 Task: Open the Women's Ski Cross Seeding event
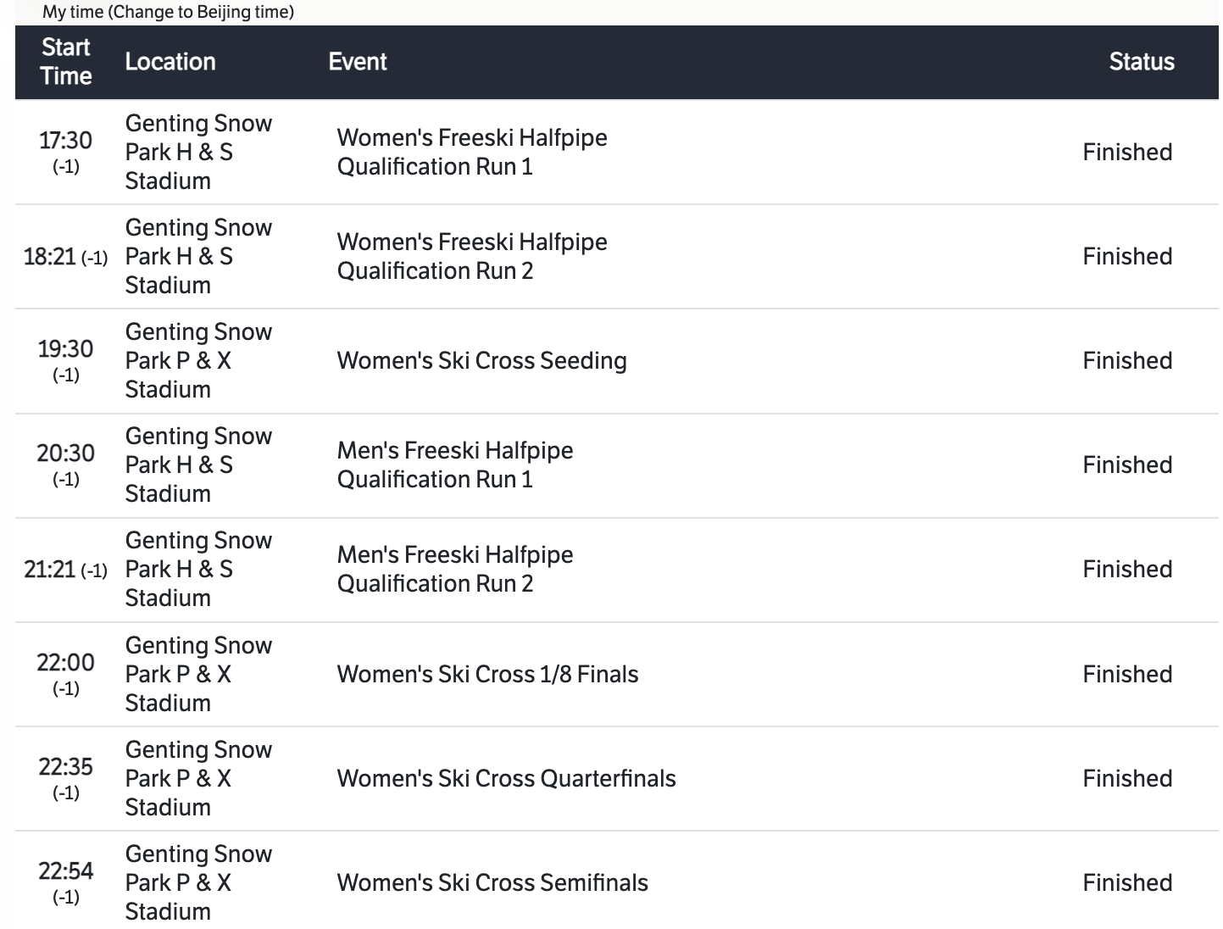click(481, 361)
